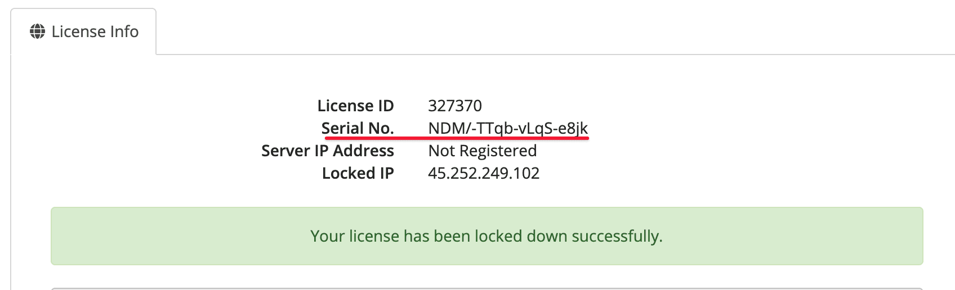Click the globe icon in License Info tab
The width and height of the screenshot is (955, 290).
(x=38, y=31)
